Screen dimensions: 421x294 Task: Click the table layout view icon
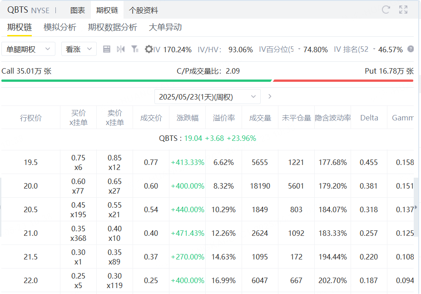click(107, 49)
